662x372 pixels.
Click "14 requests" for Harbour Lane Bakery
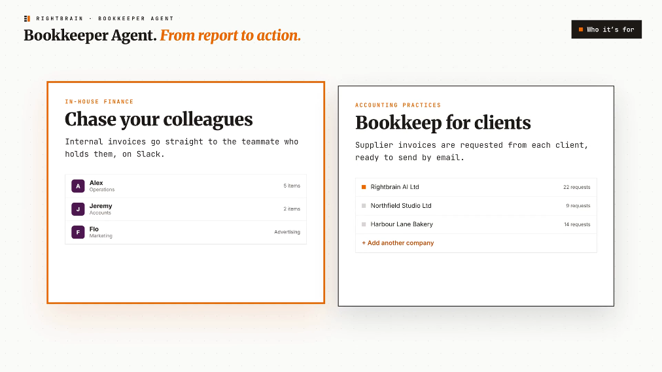(577, 224)
